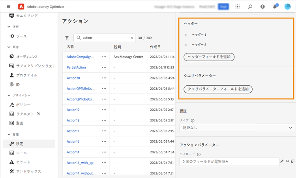Edit the payload with pencil icon

(282, 161)
